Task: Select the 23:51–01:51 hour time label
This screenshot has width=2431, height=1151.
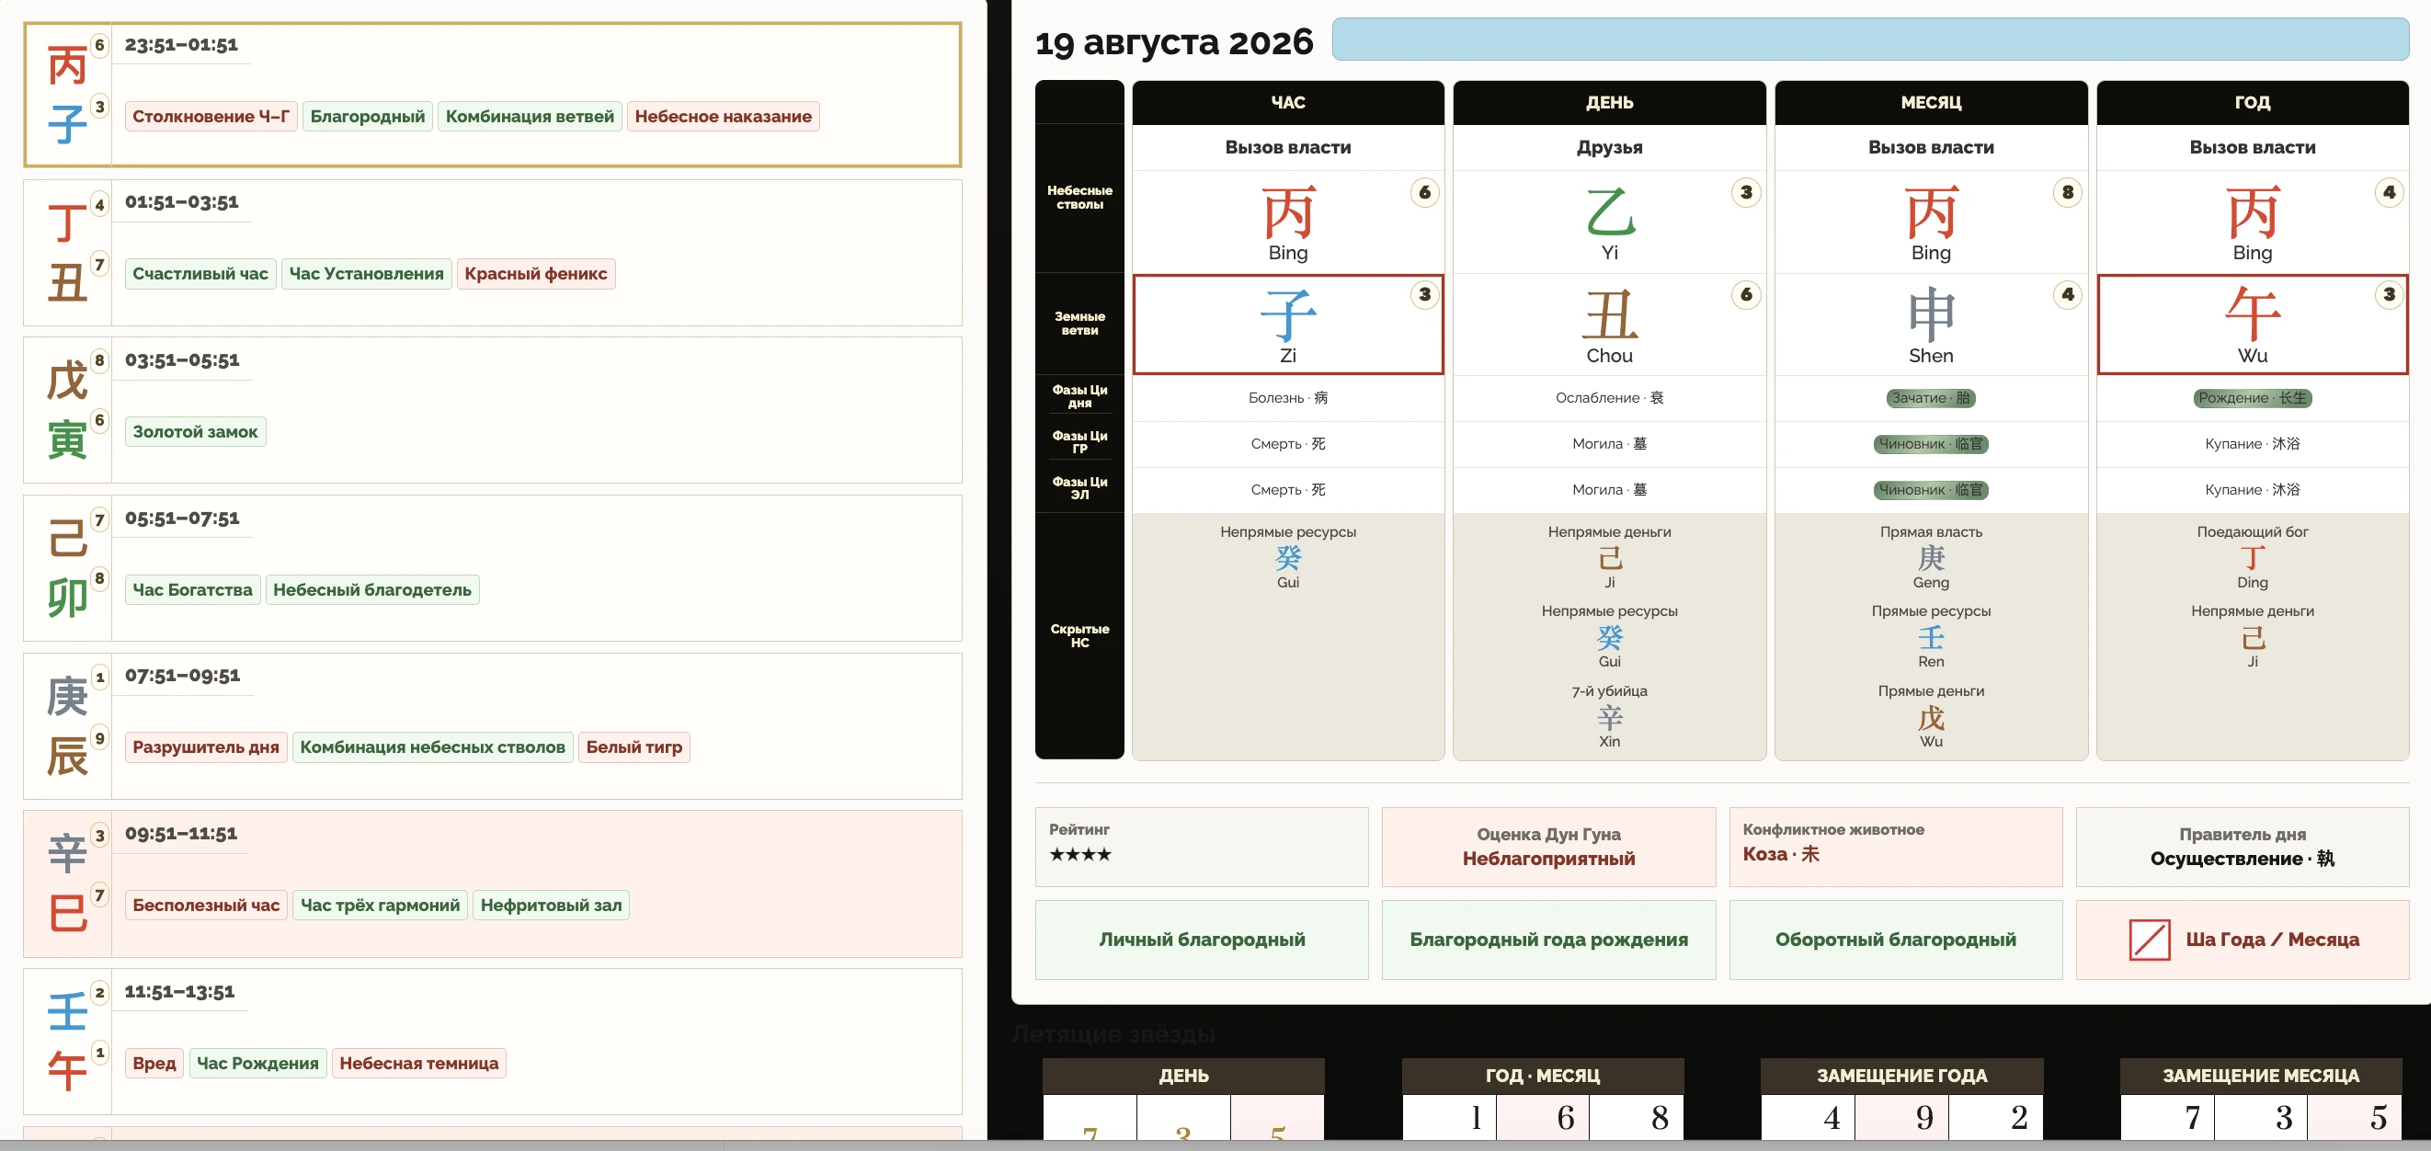Action: (181, 45)
